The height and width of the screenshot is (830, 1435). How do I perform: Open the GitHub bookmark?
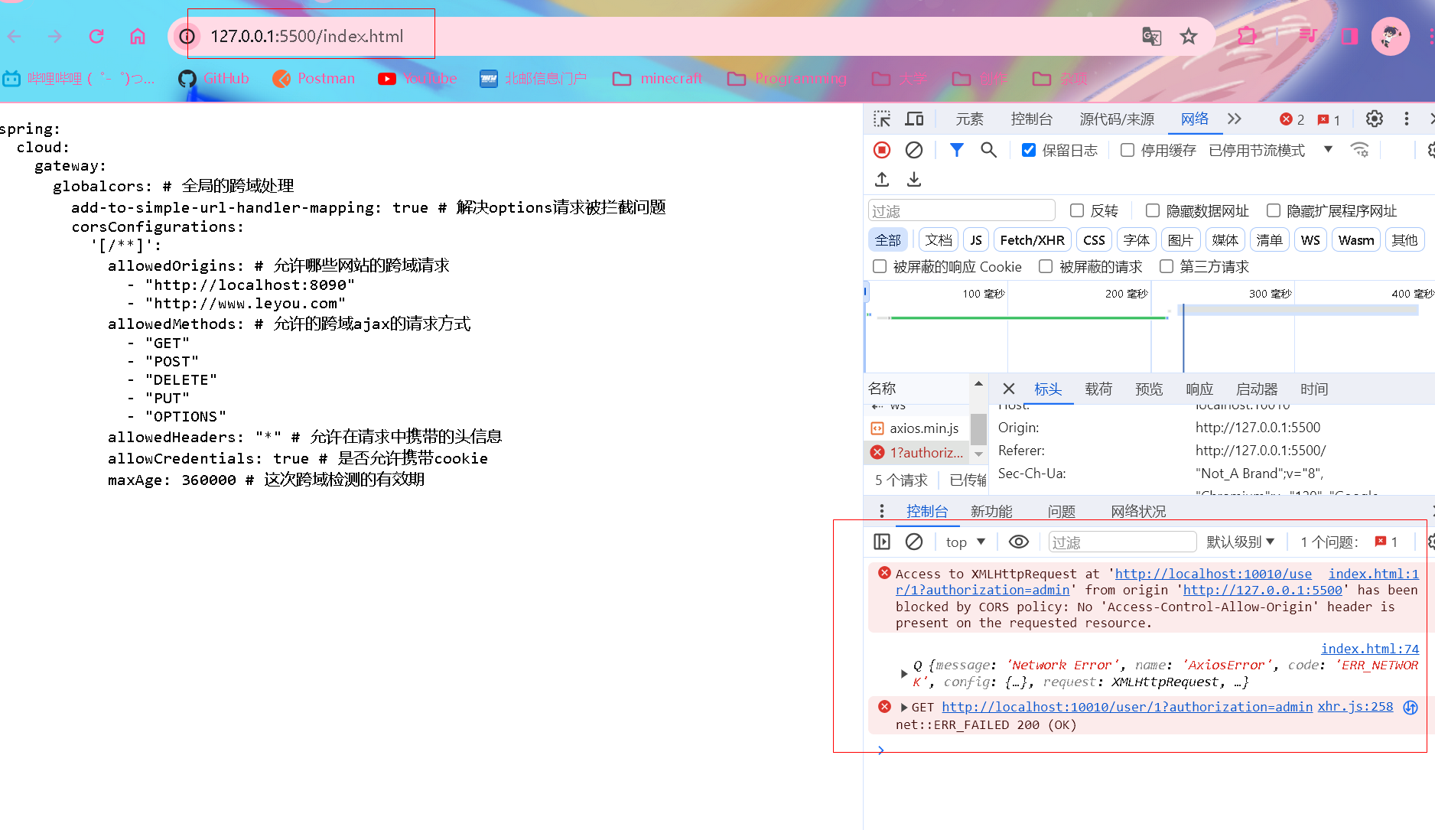pyautogui.click(x=214, y=79)
